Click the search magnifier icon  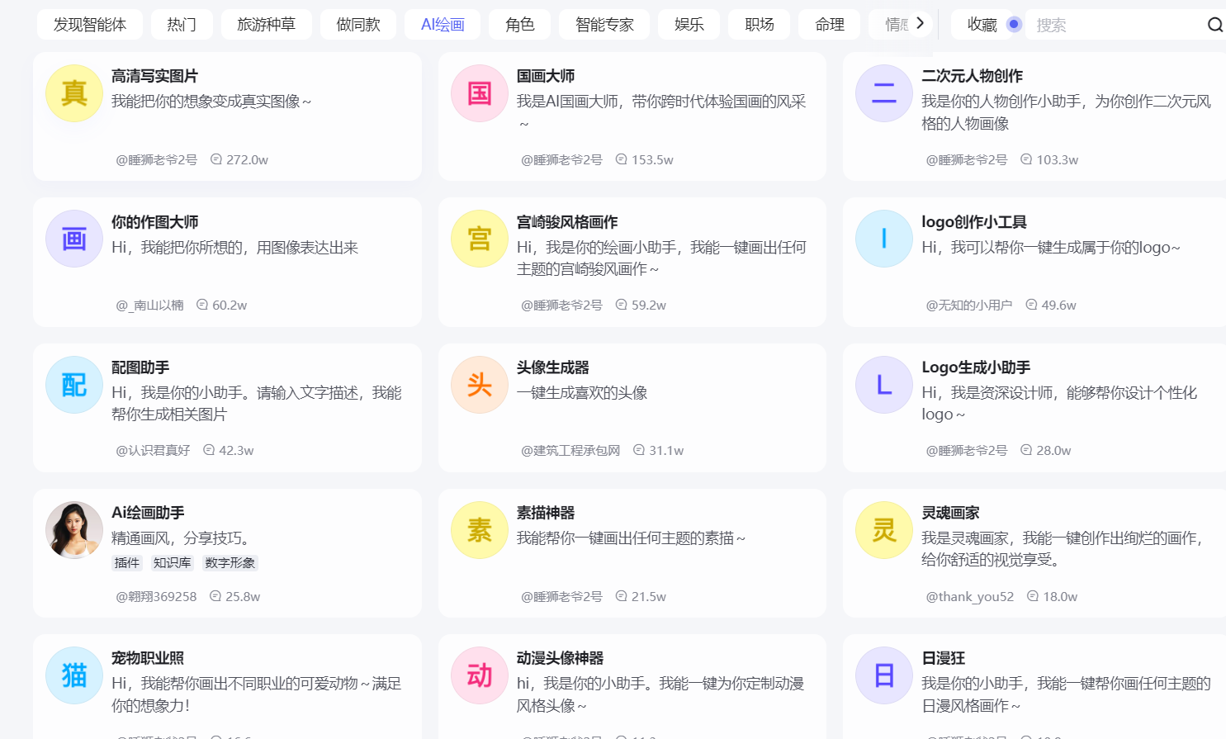[1214, 24]
